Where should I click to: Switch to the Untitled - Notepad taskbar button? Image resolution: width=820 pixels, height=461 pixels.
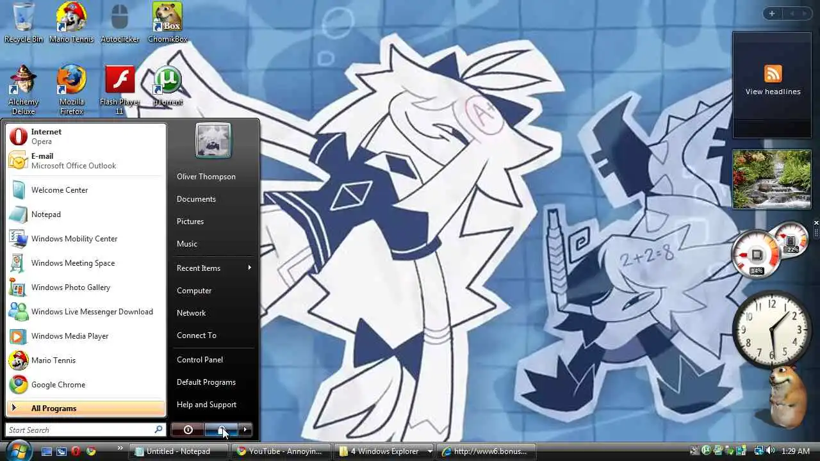tap(179, 451)
